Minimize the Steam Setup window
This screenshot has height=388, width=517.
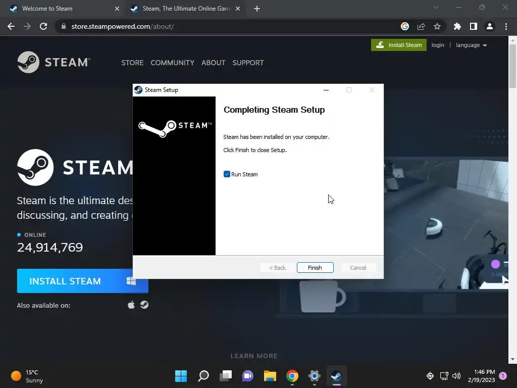click(x=326, y=90)
